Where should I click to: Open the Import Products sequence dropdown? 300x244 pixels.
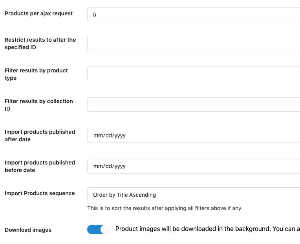[x=194, y=195]
